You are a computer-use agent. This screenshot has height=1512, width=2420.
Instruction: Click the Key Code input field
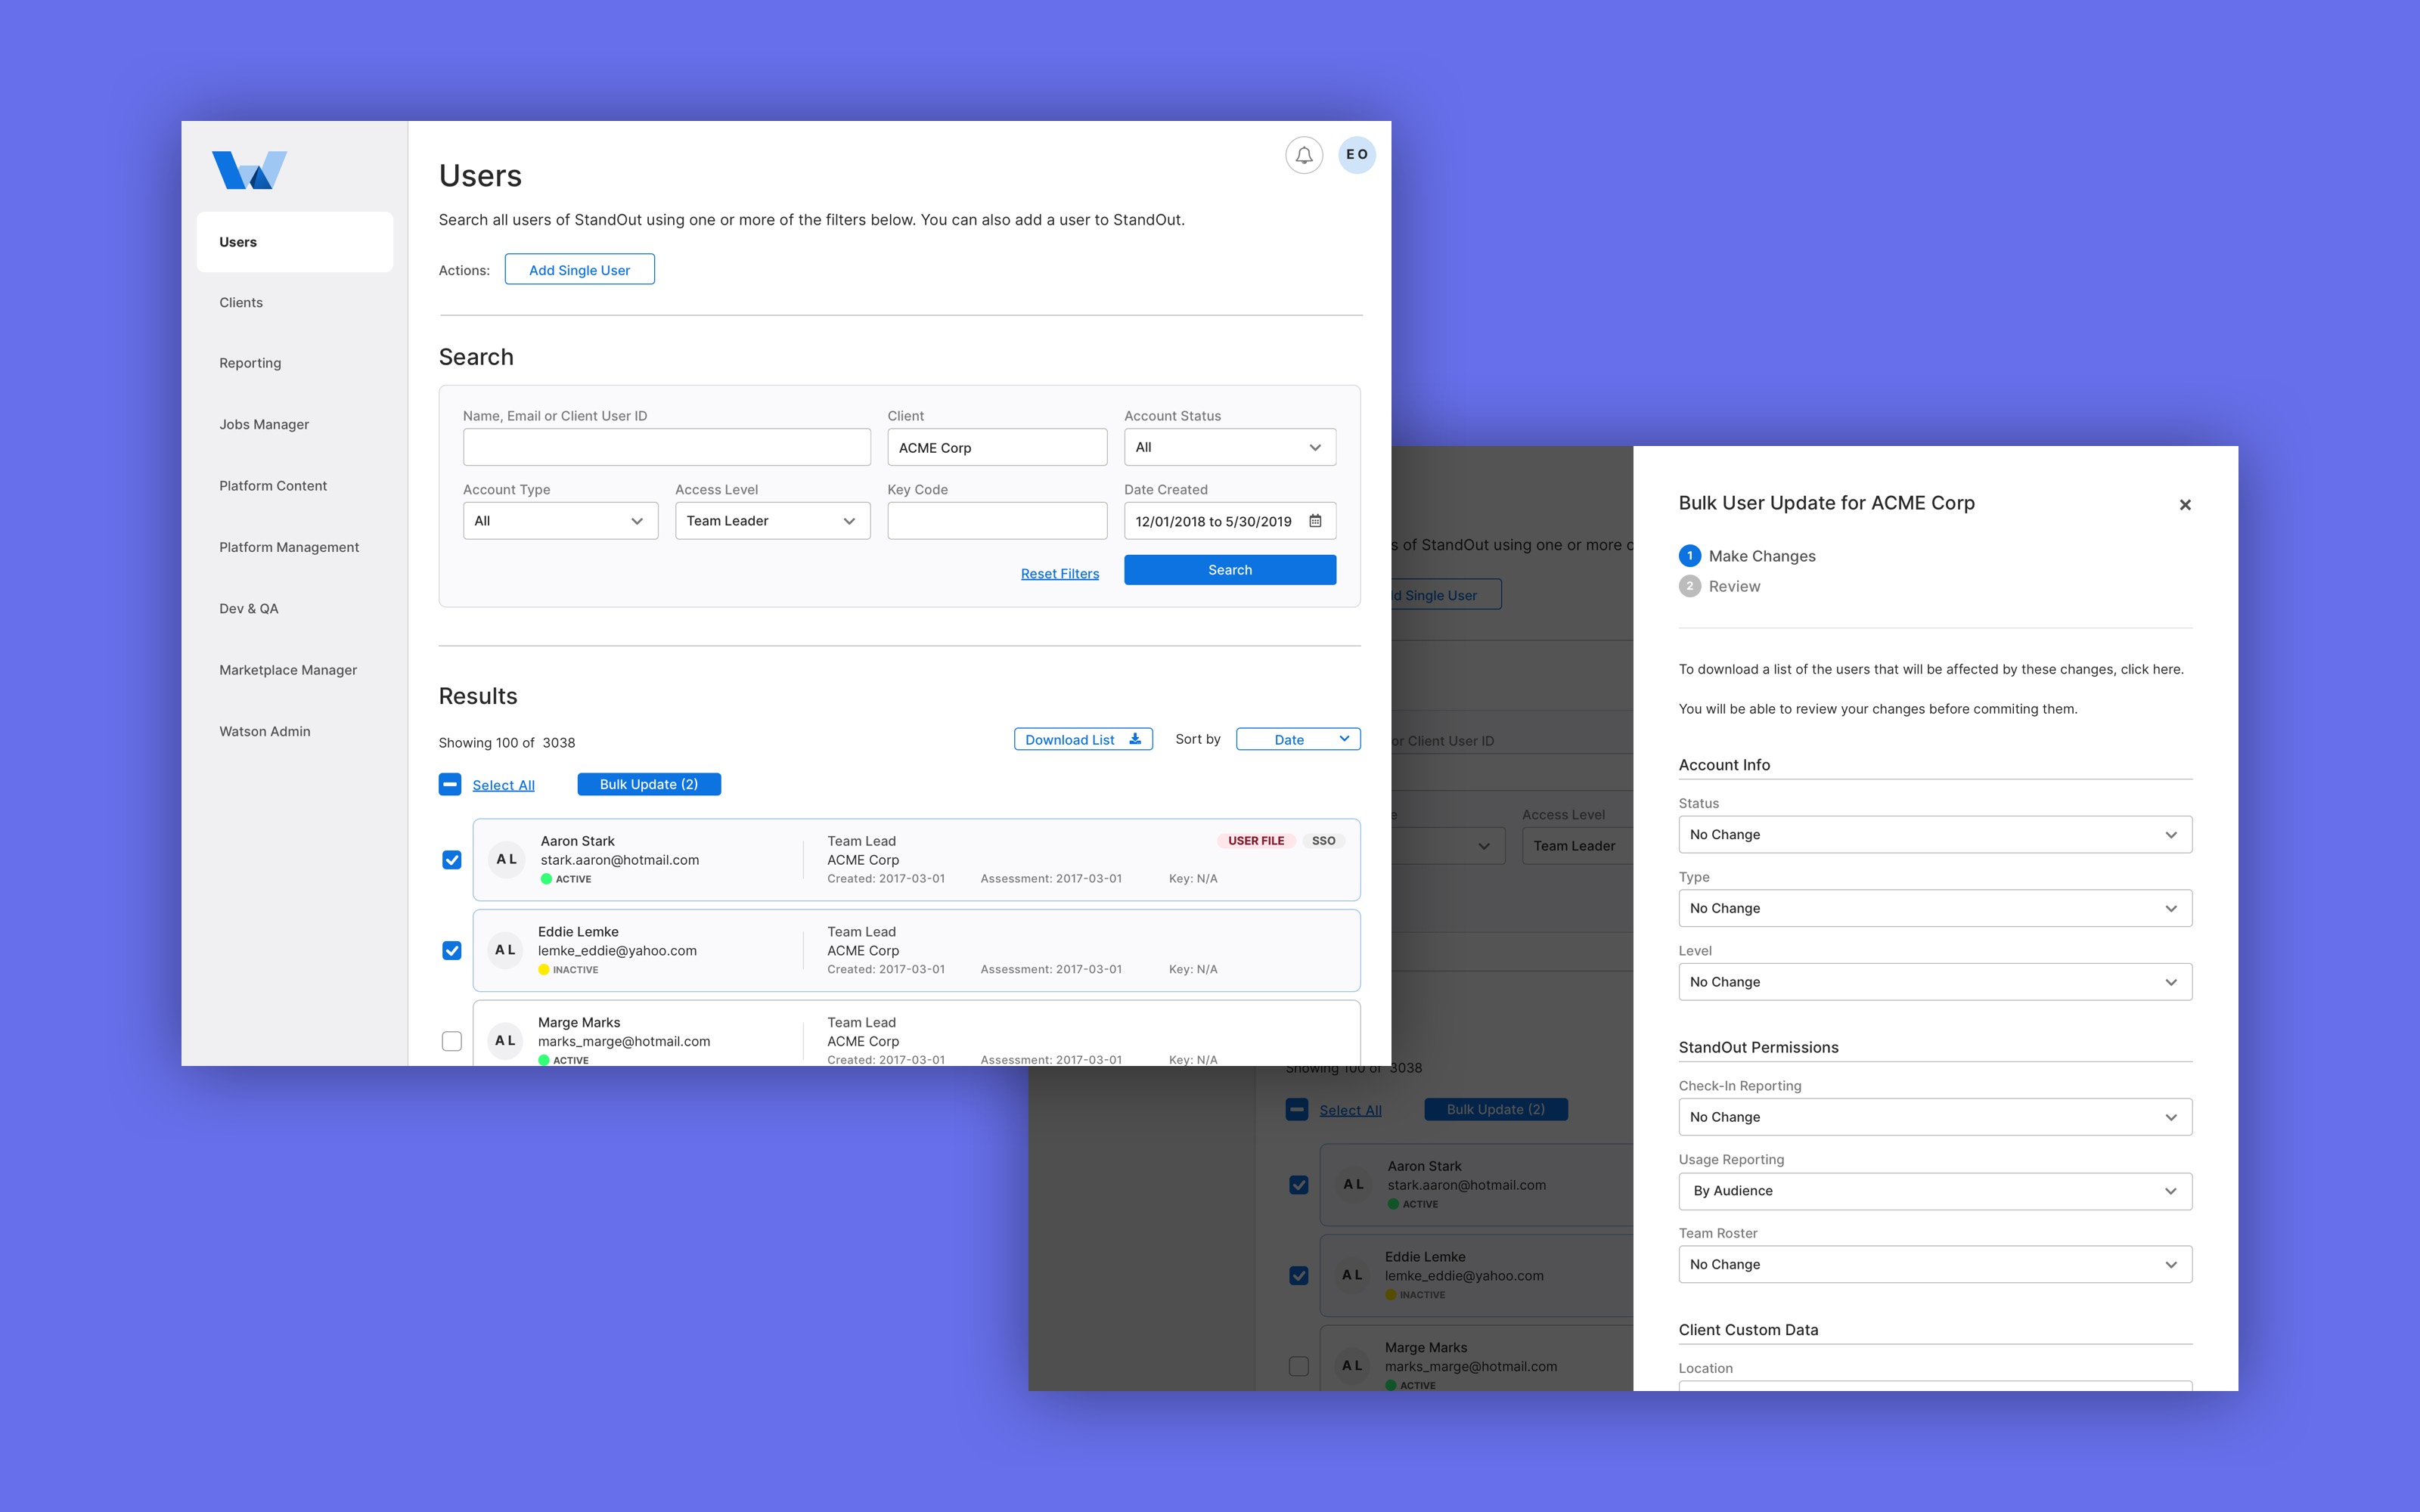pyautogui.click(x=997, y=521)
